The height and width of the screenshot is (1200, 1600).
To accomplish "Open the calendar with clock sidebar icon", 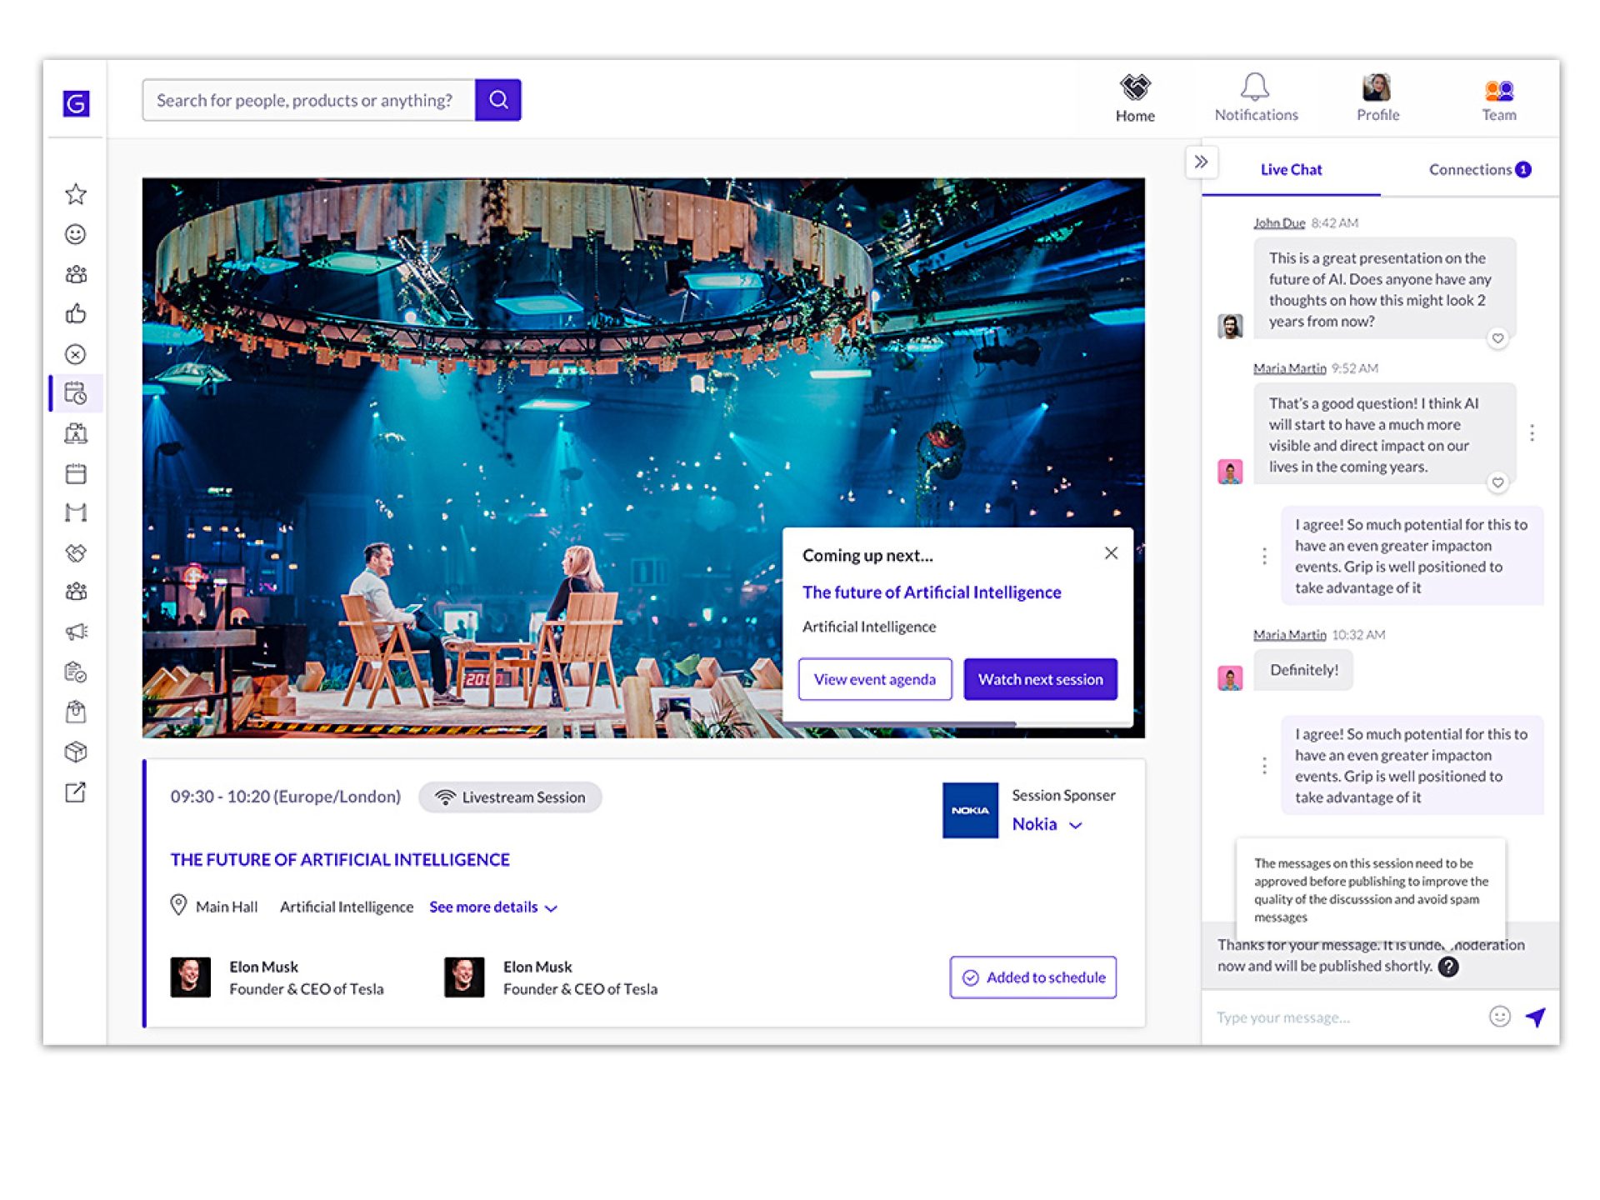I will pyautogui.click(x=76, y=393).
